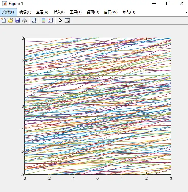Toggle the Edit Plot arrow tool
Image resolution: width=188 pixels, height=192 pixels.
(60, 20)
